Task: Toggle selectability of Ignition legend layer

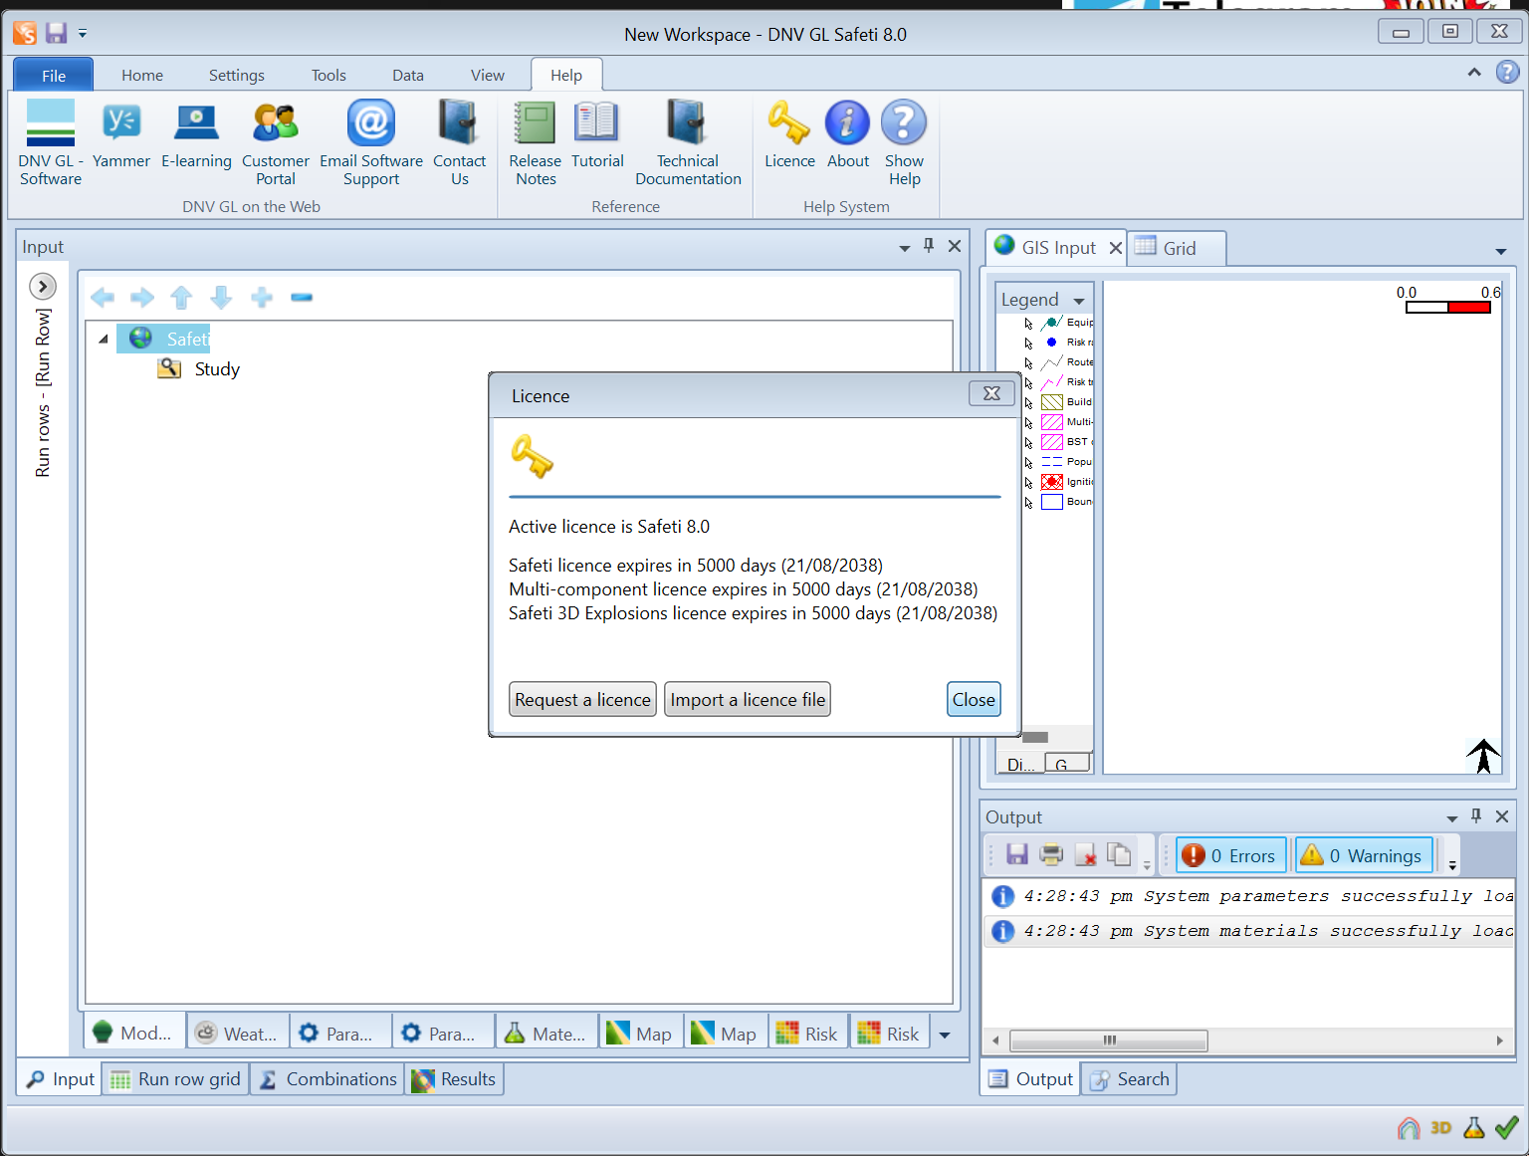Action: tap(1028, 483)
